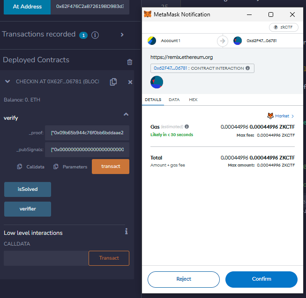This screenshot has height=298, width=306.
Task: Switch to the HEX tab
Action: coord(193,100)
